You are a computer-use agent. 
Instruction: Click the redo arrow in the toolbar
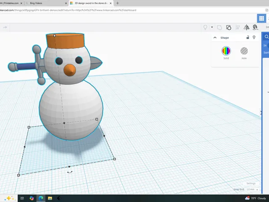5,27
